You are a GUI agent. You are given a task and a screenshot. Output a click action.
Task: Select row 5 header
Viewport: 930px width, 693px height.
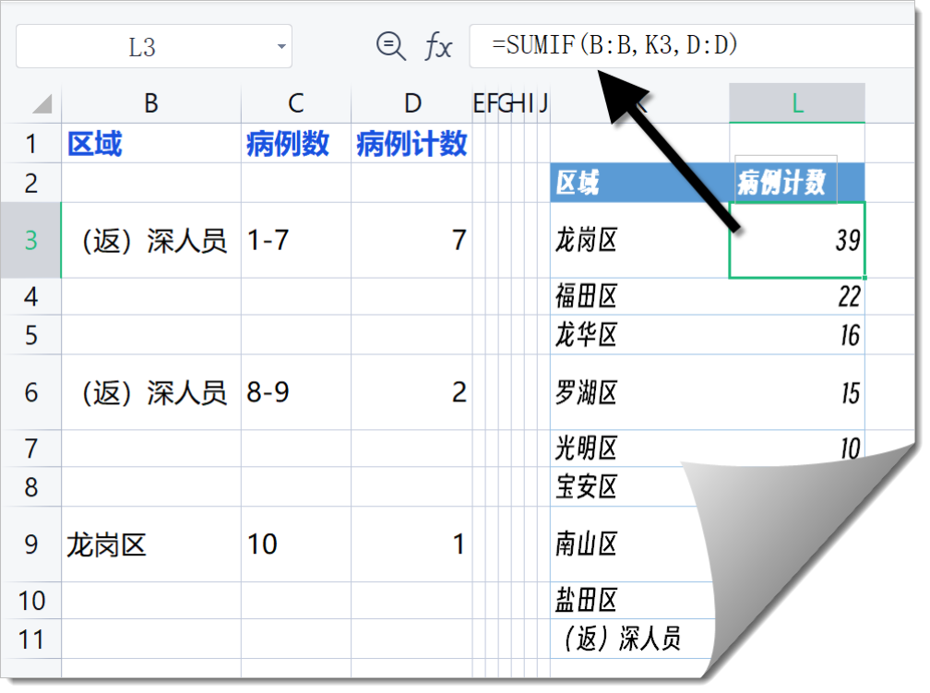(x=30, y=335)
